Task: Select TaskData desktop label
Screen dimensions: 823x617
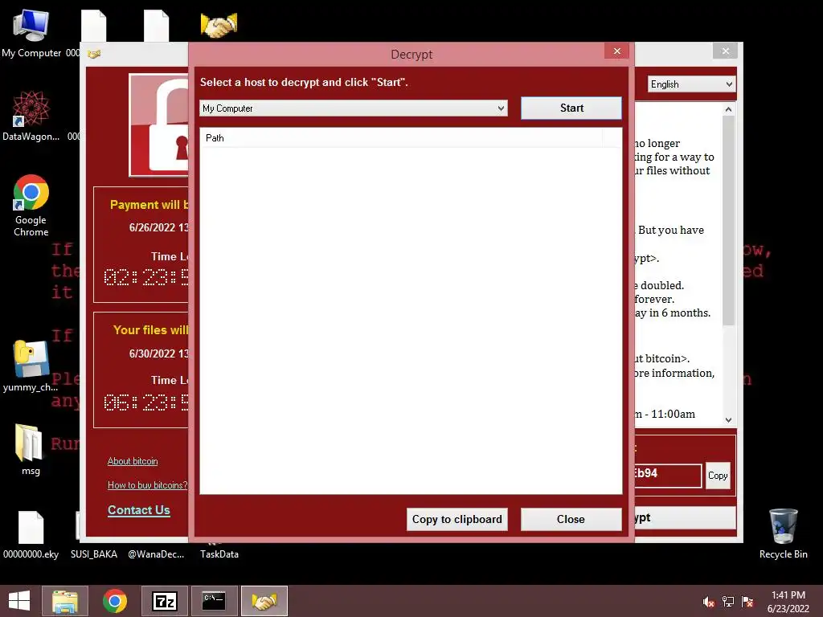Action: click(x=219, y=554)
